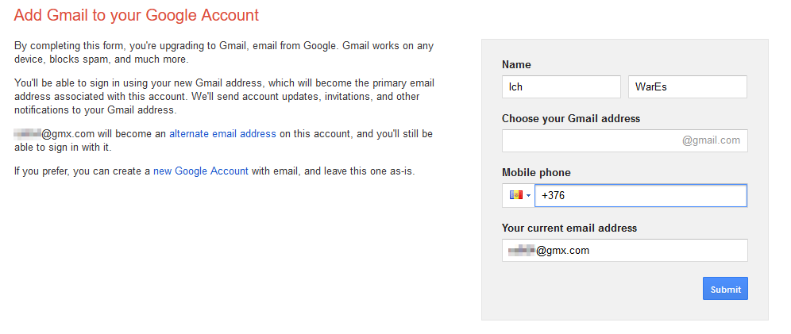Click the Name label above name fields

(x=516, y=64)
